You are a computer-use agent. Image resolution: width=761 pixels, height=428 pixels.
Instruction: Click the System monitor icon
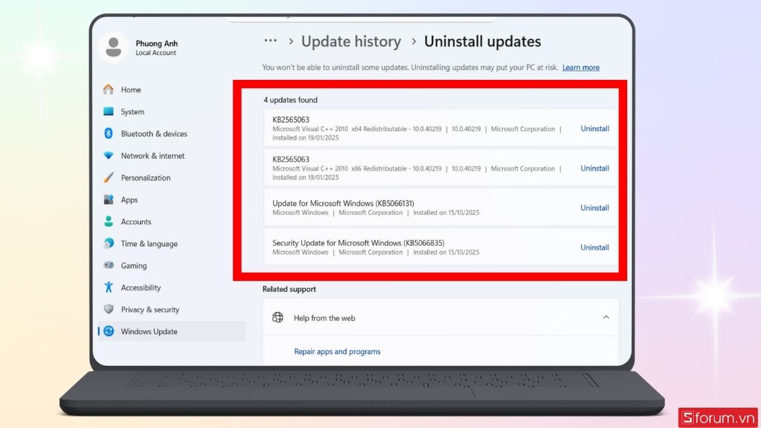tap(108, 112)
